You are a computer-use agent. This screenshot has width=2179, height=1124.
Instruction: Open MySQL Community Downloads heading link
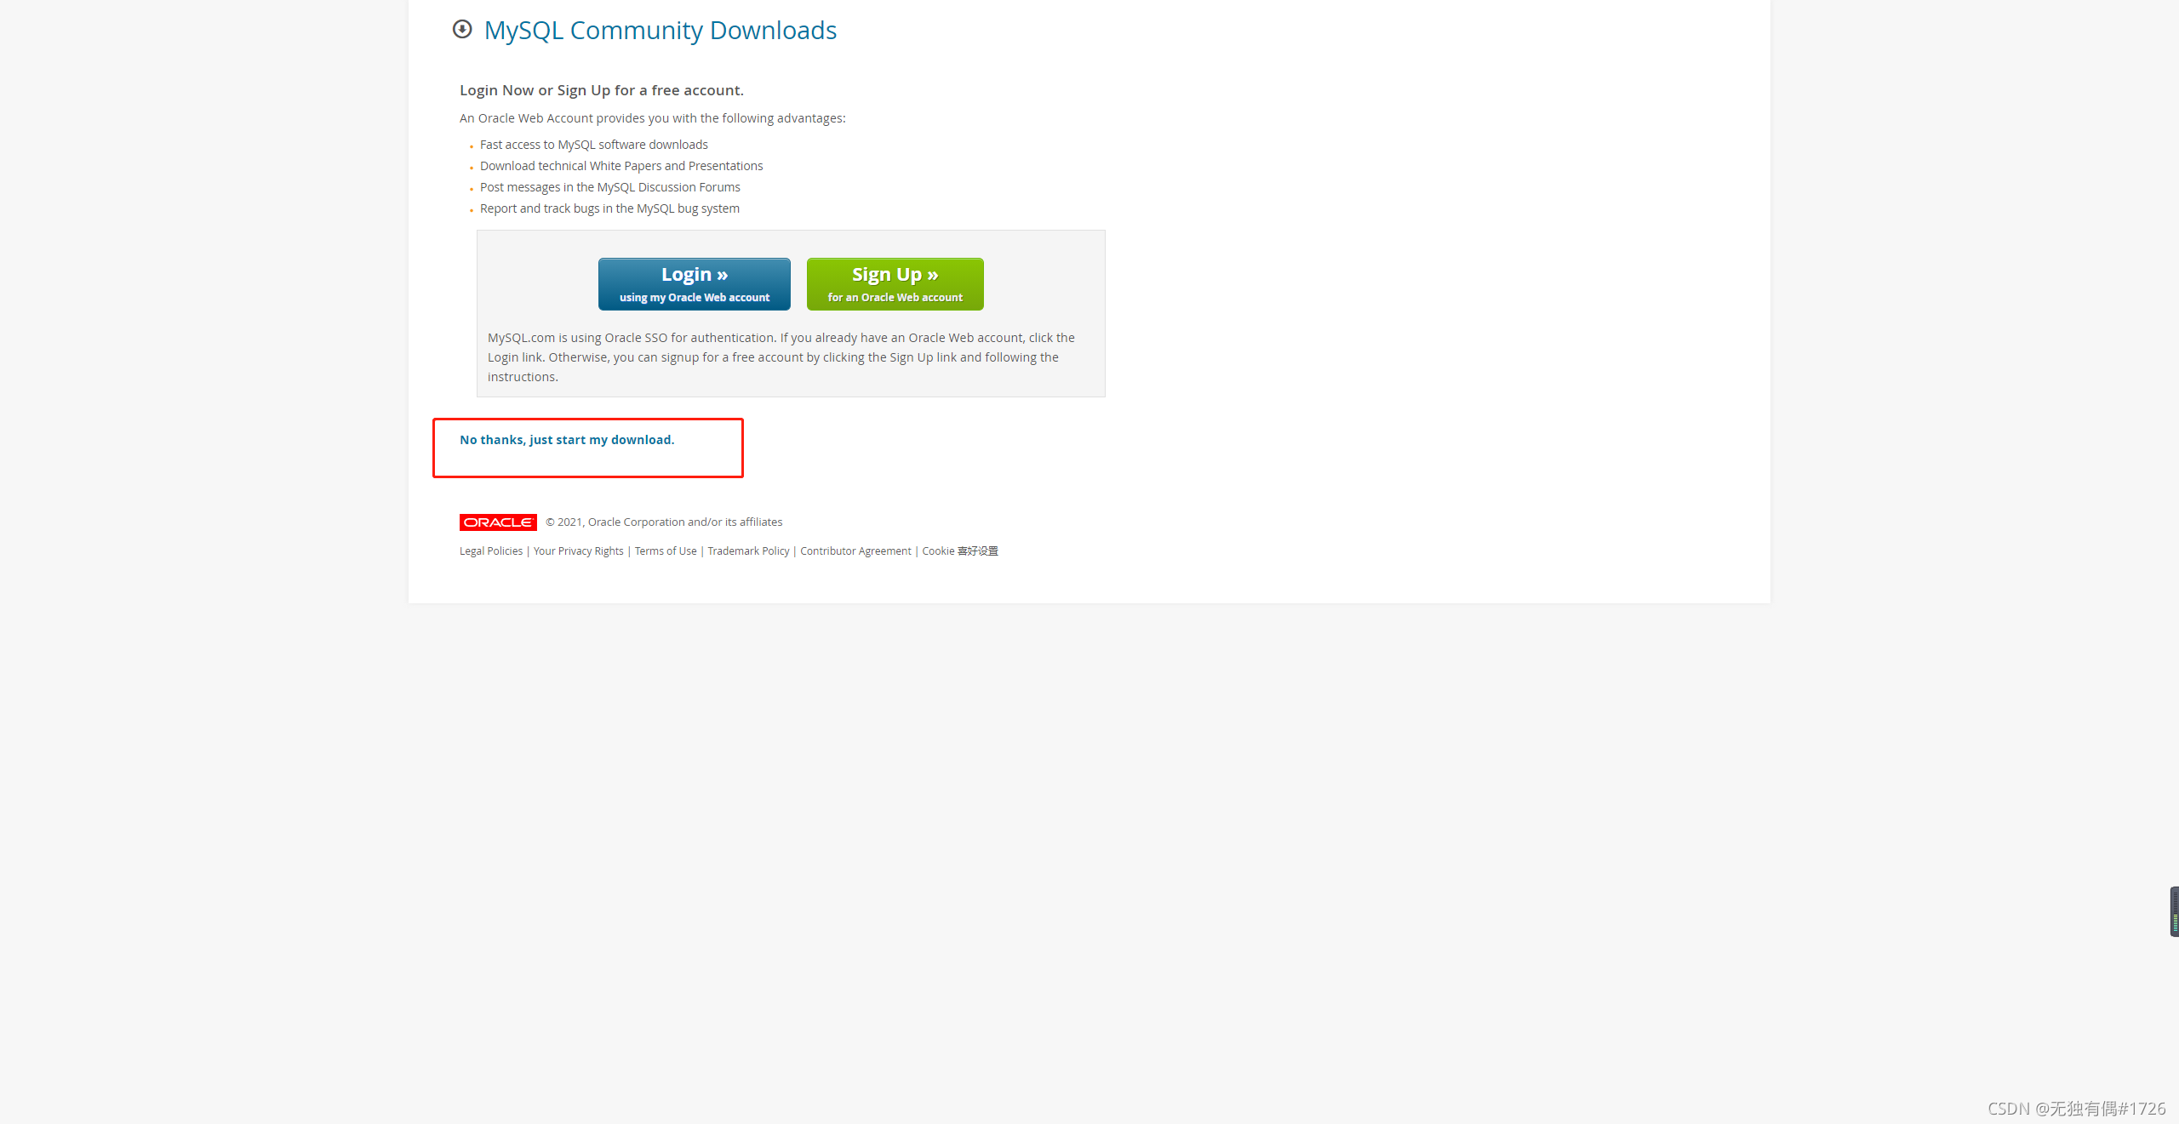pyautogui.click(x=660, y=31)
